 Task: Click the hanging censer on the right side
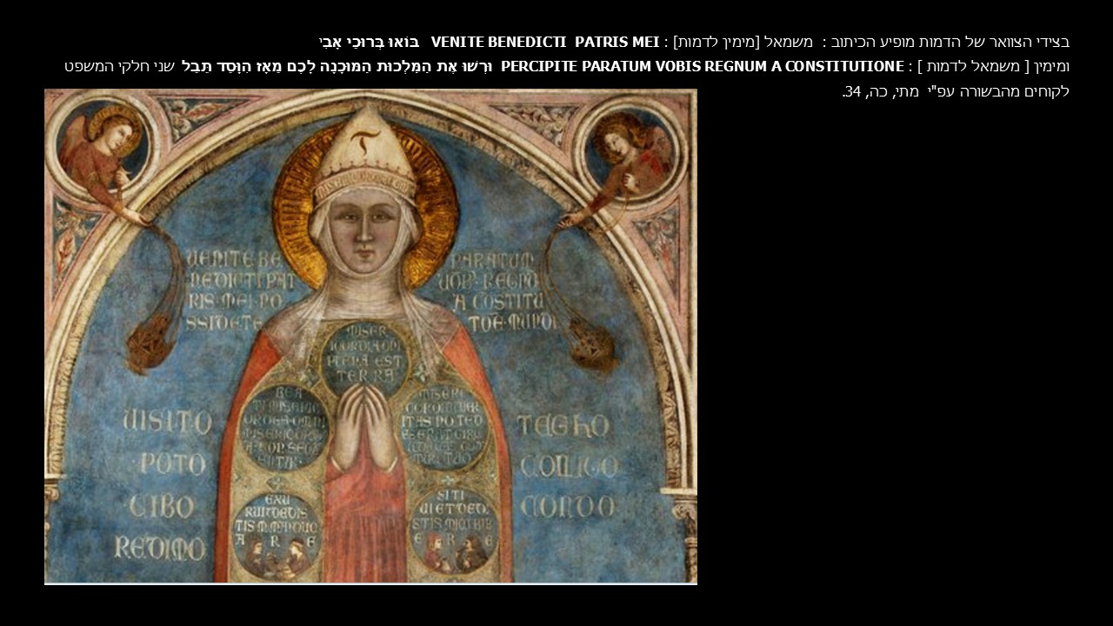click(x=591, y=343)
